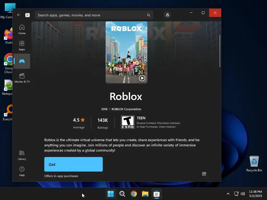267x200 pixels.
Task: Go back using the Store back arrow
Action: [x=19, y=15]
